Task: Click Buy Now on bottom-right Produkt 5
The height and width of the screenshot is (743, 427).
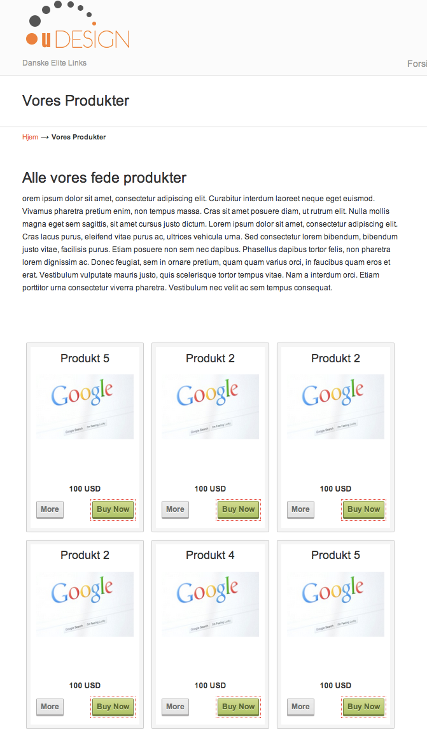Action: pos(363,707)
